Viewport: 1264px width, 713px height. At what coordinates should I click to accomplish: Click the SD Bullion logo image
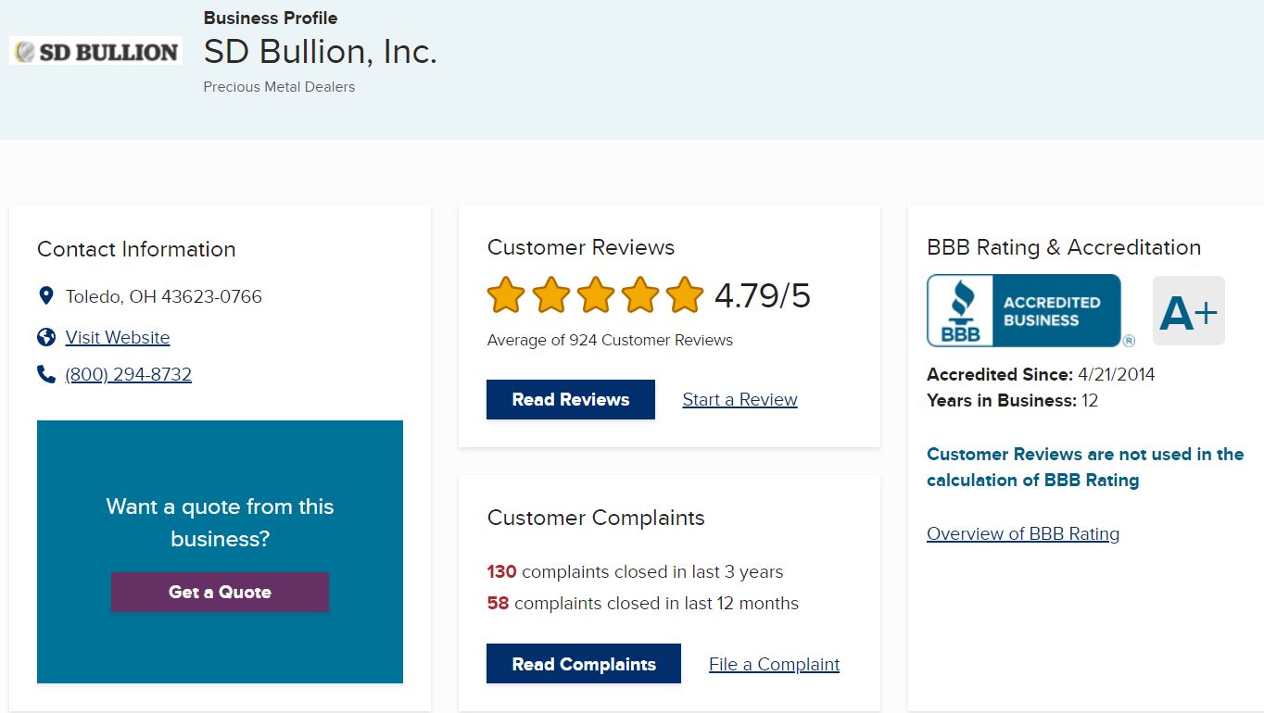(95, 51)
